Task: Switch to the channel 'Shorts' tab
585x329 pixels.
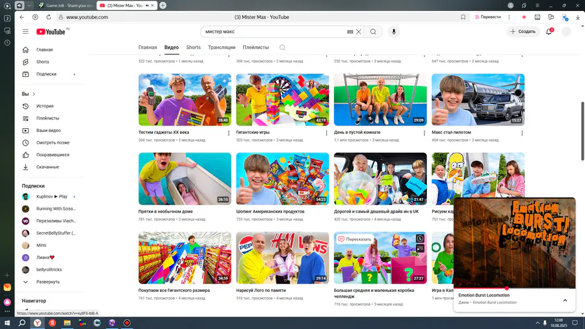Action: pos(193,47)
